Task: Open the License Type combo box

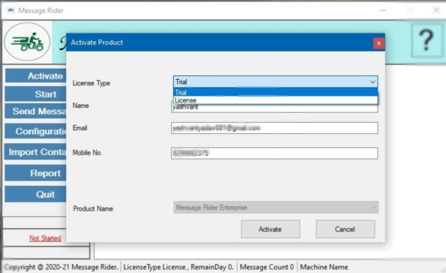Action: point(275,82)
